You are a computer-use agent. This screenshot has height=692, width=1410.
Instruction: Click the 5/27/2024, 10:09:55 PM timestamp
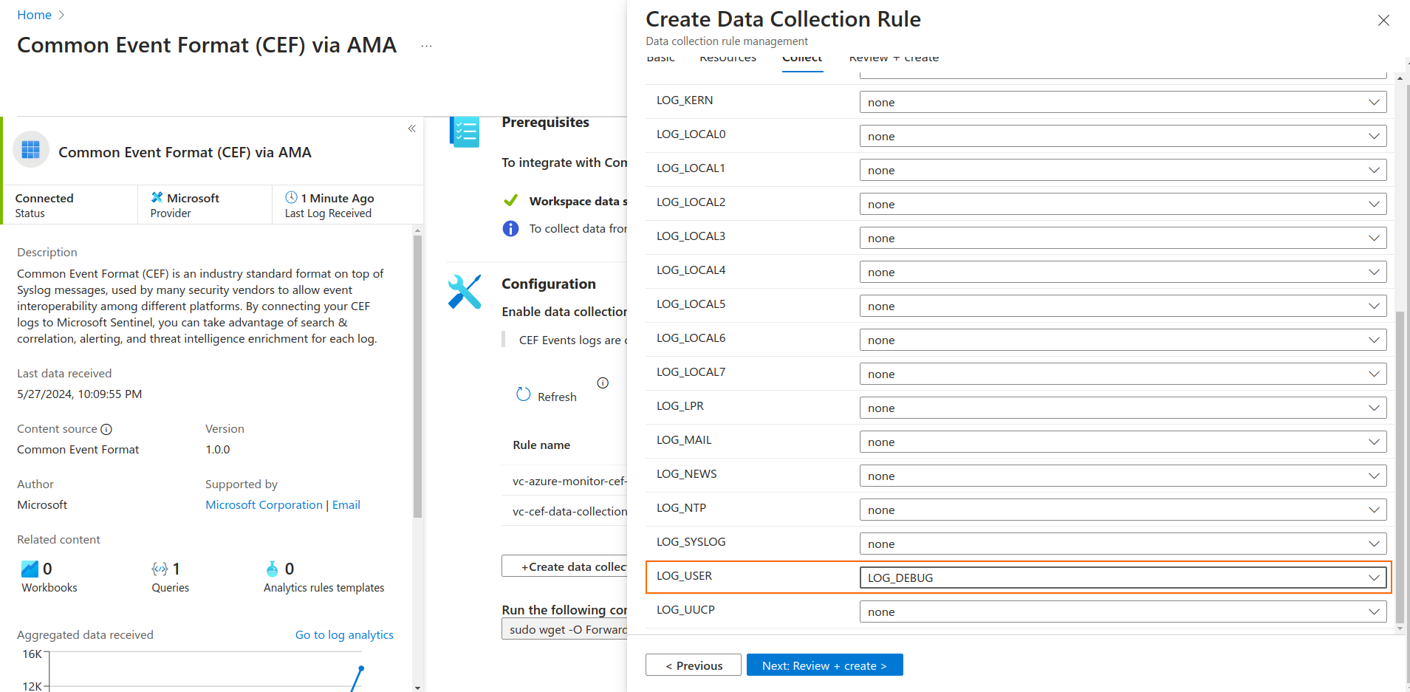click(x=80, y=394)
